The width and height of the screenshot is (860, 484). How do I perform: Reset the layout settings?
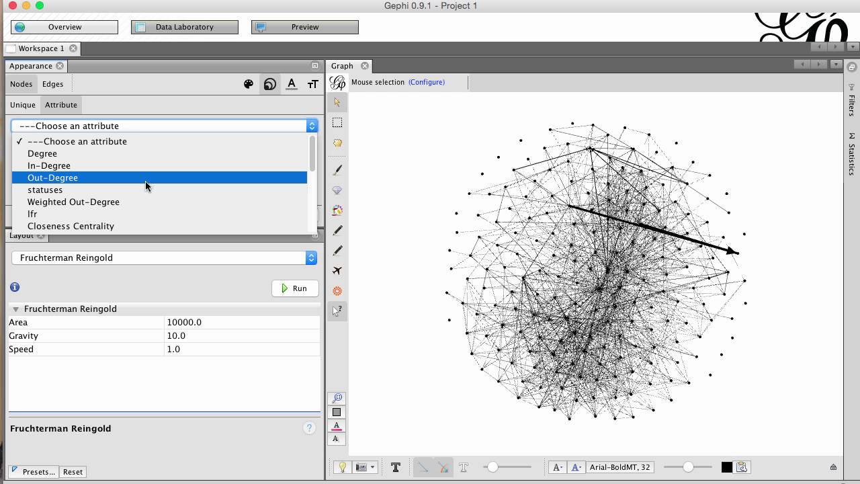click(73, 472)
